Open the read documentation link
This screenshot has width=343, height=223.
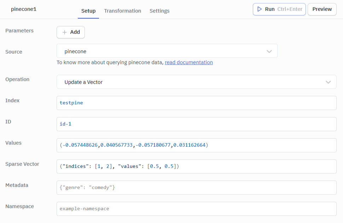pos(189,62)
